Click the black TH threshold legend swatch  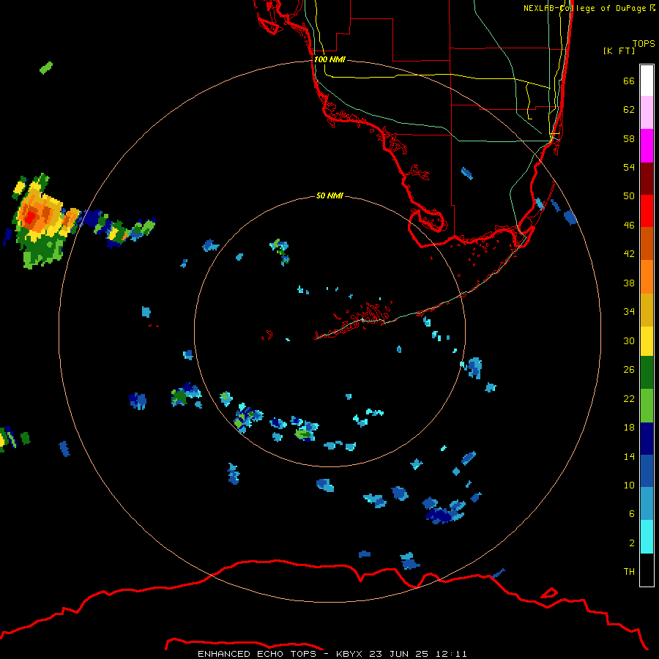647,570
